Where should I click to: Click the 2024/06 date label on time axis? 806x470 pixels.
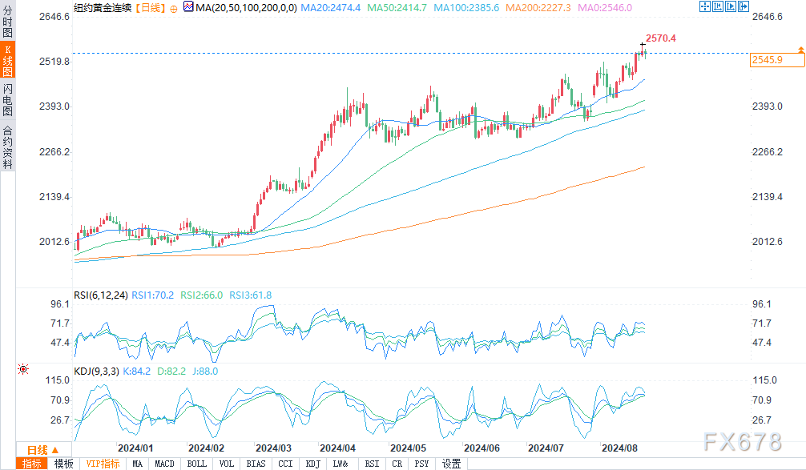[x=482, y=448]
